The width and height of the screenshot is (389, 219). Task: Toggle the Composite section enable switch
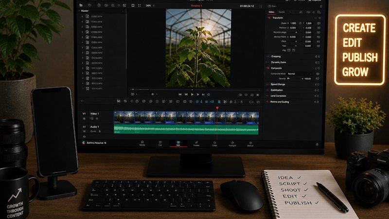pyautogui.click(x=268, y=68)
